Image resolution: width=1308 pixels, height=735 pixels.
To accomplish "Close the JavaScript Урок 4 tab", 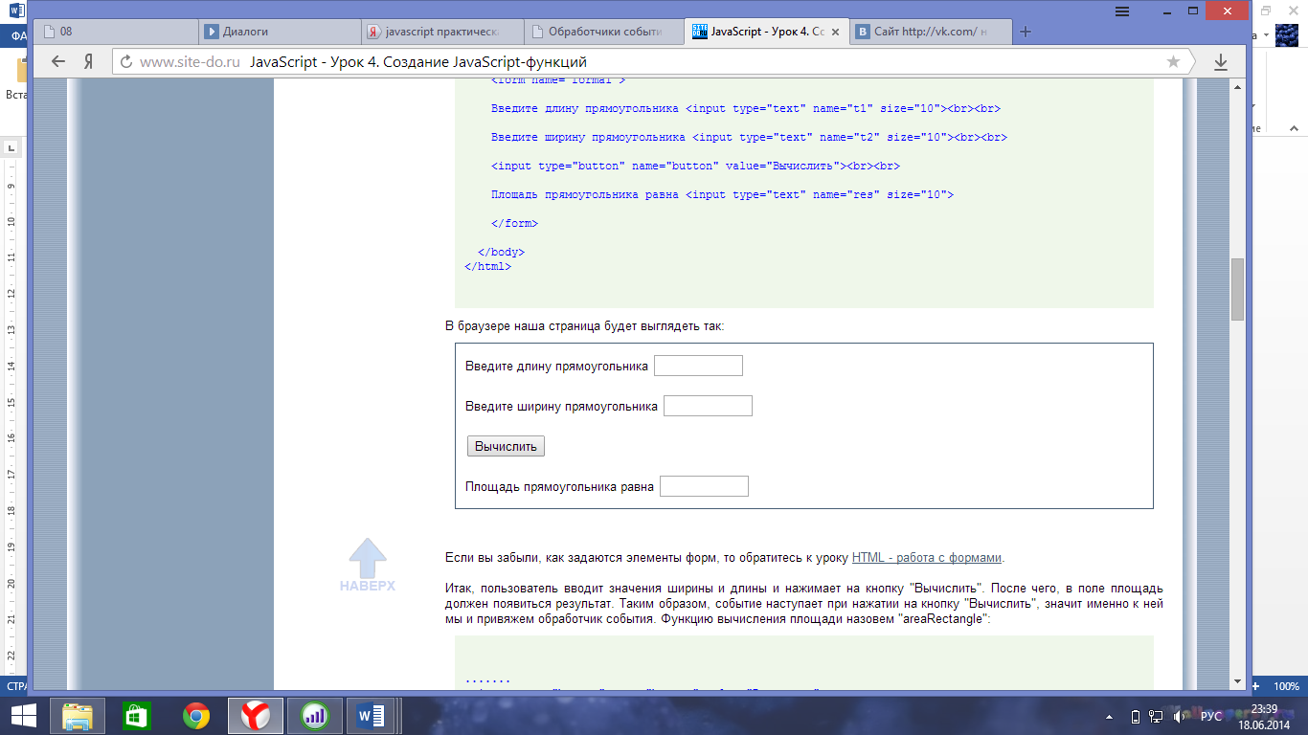I will (x=836, y=32).
